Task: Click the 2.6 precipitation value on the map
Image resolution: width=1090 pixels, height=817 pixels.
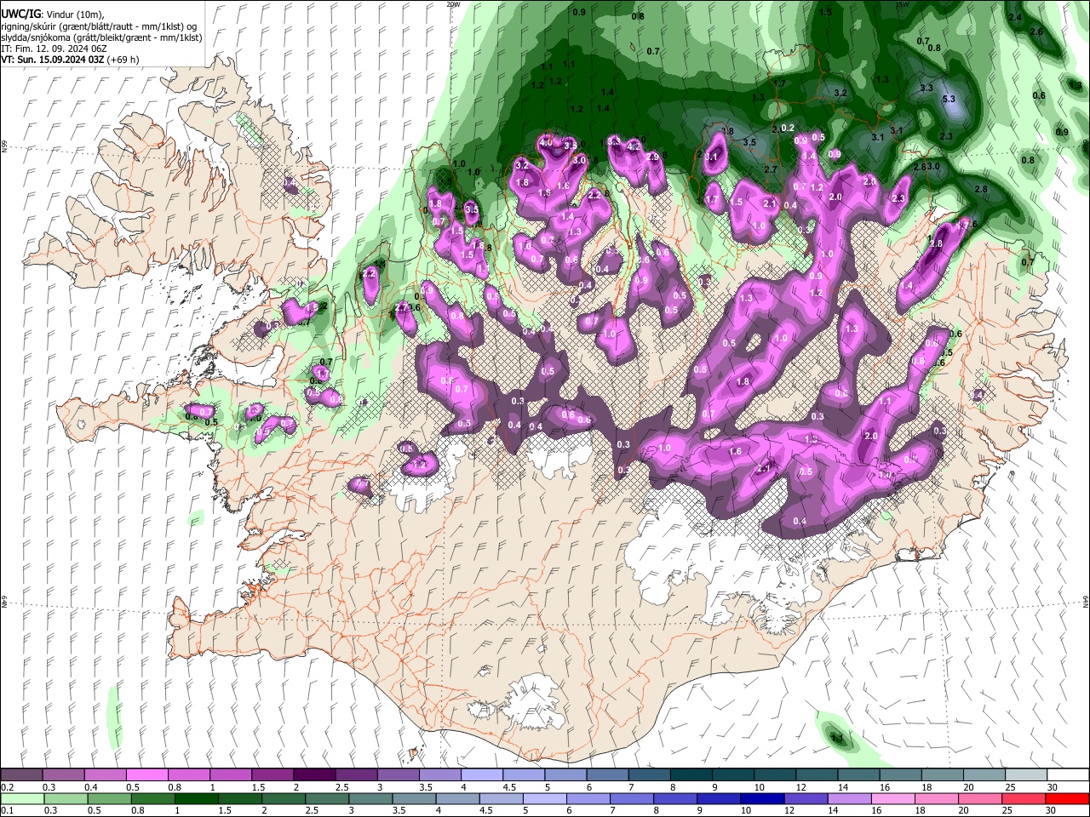Action: 1036,31
